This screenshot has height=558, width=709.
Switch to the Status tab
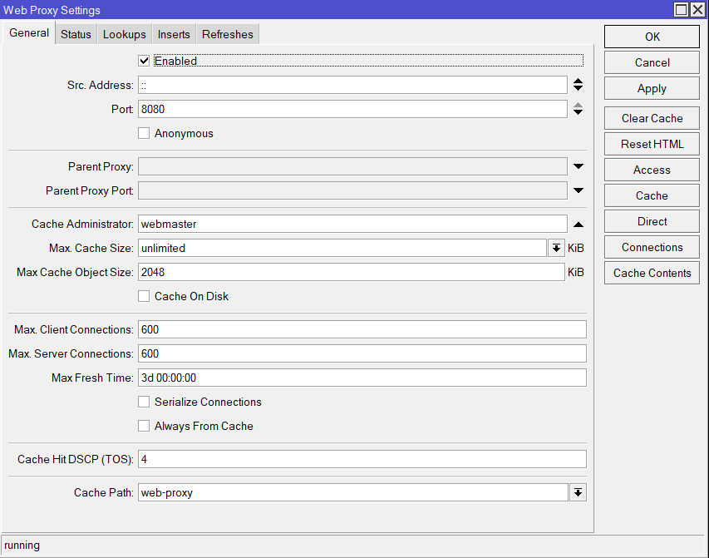coord(76,34)
